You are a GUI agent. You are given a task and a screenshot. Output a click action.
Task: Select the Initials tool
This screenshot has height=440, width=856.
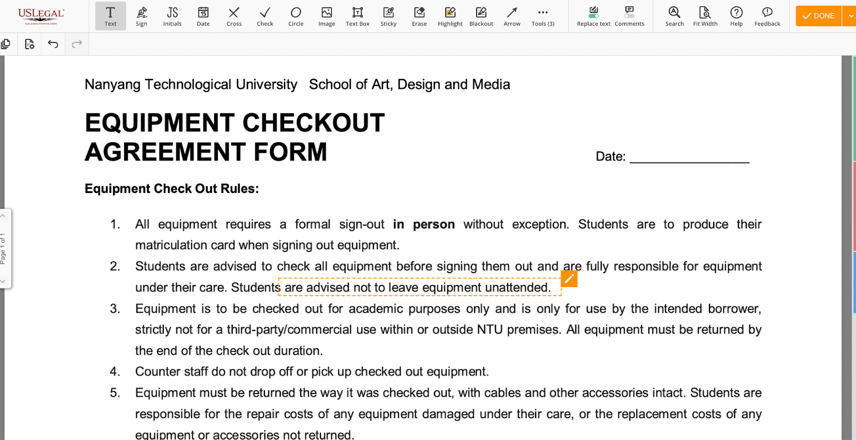tap(172, 16)
